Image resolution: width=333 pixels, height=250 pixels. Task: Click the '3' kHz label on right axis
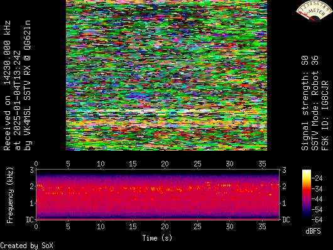(x=284, y=170)
